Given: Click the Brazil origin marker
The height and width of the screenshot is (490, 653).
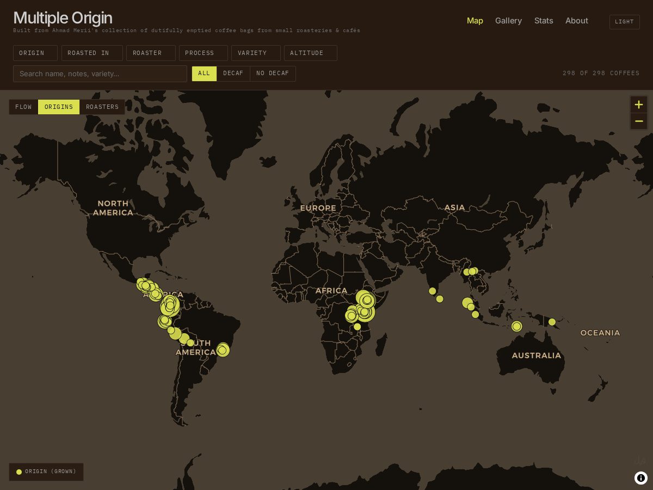Looking at the screenshot, I should coord(223,350).
